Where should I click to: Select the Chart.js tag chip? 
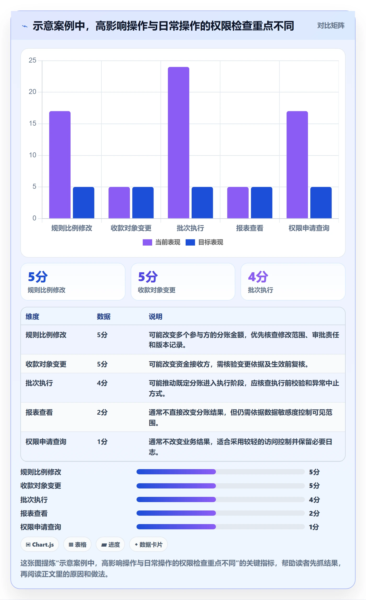pos(40,545)
